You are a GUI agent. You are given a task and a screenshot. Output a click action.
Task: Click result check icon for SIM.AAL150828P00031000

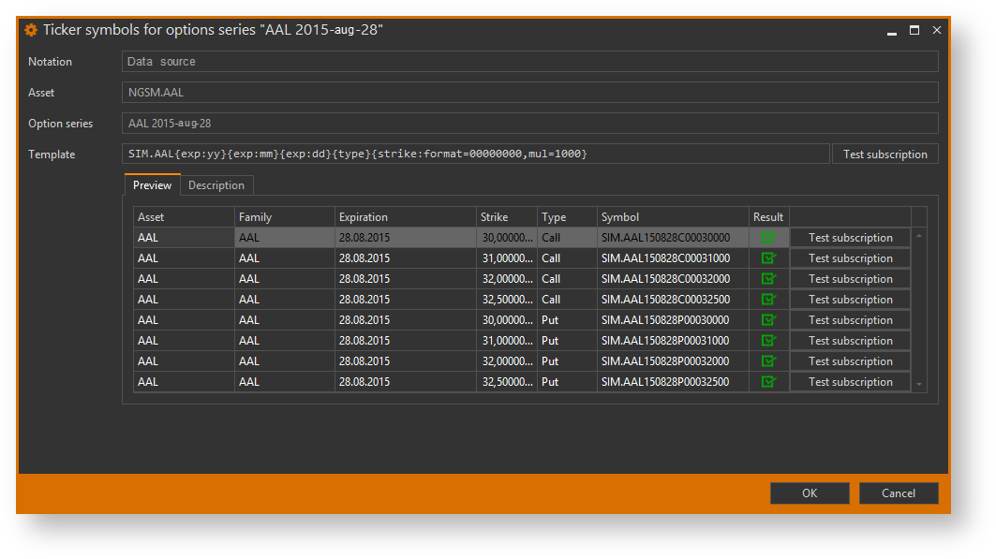pos(768,341)
